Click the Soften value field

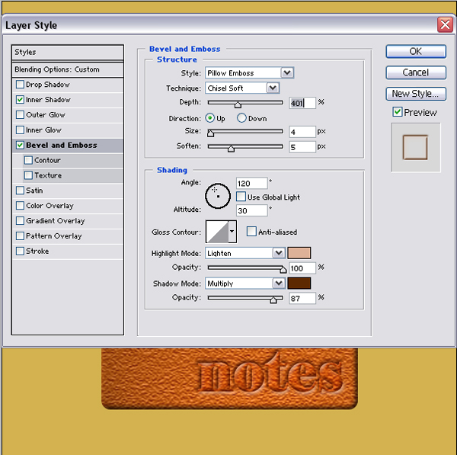pyautogui.click(x=302, y=147)
